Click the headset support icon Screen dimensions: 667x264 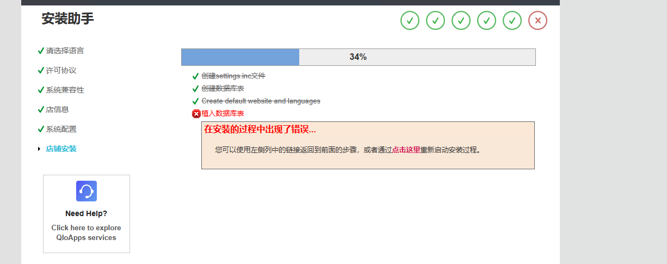pos(87,191)
